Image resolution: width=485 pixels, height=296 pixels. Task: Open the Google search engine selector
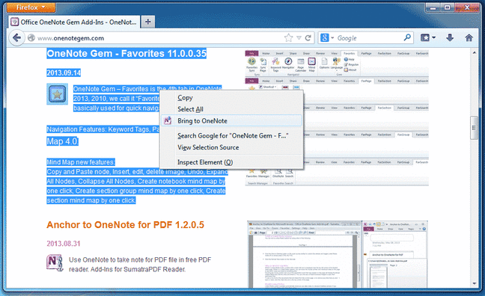(x=326, y=38)
